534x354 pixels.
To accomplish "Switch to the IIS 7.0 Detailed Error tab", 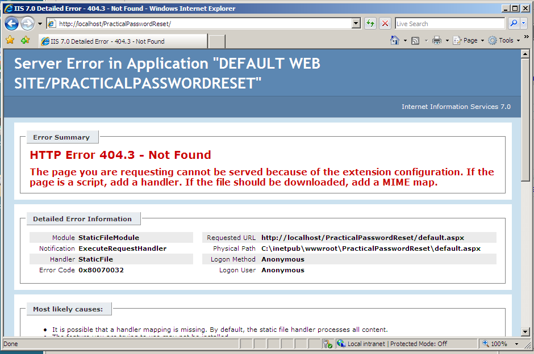I will (x=119, y=40).
